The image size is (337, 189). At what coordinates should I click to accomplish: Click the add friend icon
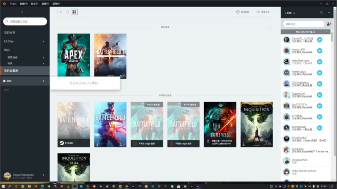[x=329, y=24]
